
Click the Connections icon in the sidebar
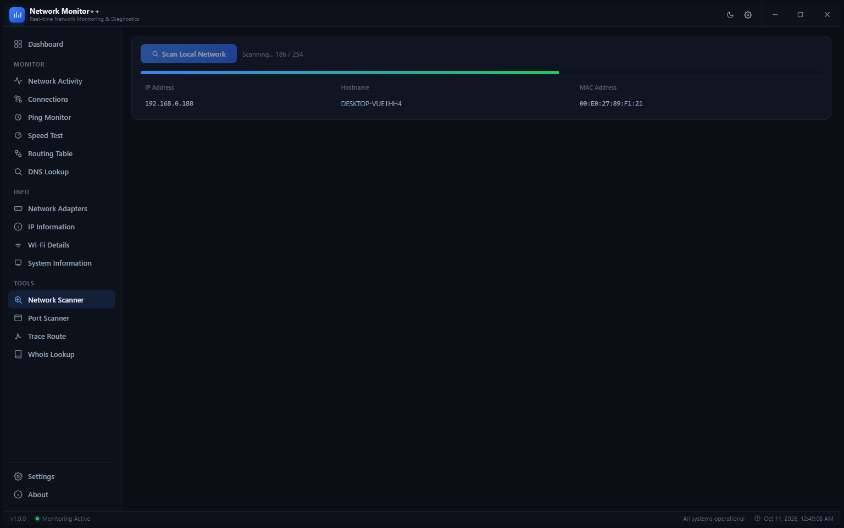pyautogui.click(x=18, y=99)
